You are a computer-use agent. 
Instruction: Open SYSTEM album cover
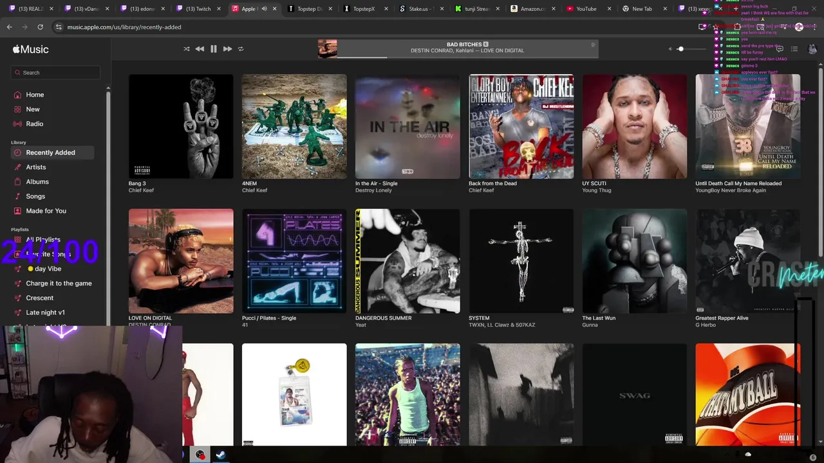click(521, 261)
